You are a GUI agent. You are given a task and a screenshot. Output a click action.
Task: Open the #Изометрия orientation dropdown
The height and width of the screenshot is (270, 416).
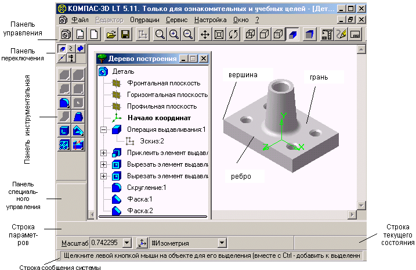pyautogui.click(x=222, y=243)
